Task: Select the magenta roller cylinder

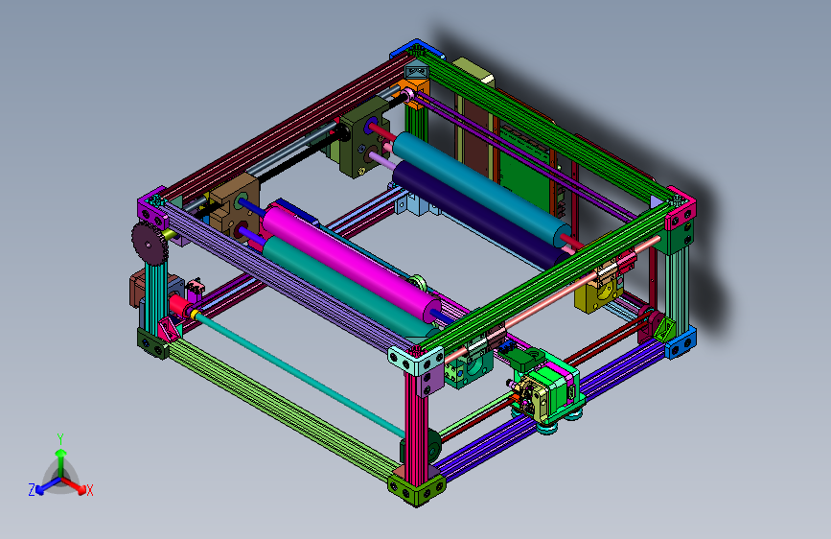Action: click(352, 263)
